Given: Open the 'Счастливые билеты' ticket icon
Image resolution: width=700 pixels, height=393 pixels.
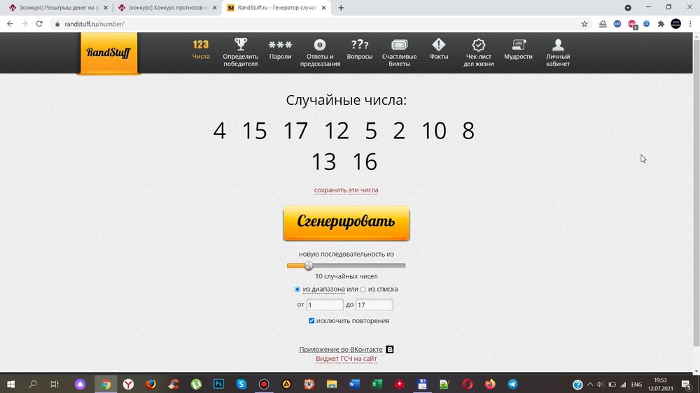Looking at the screenshot, I should tap(399, 45).
